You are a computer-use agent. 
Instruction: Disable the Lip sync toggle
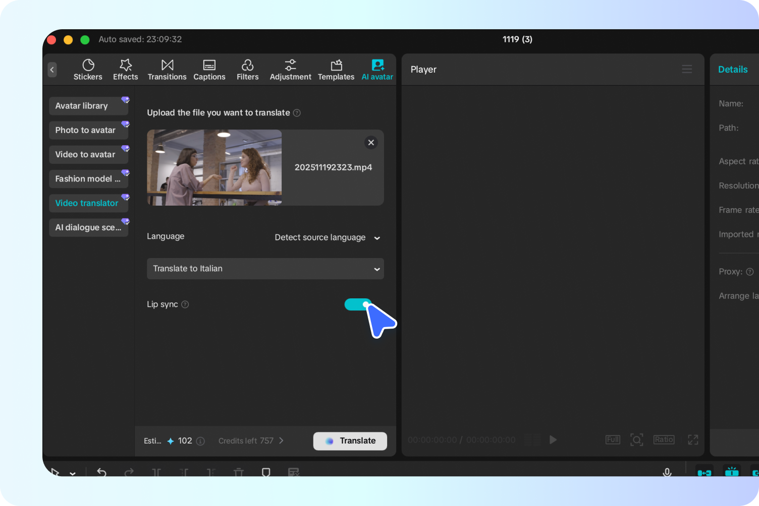tap(357, 304)
